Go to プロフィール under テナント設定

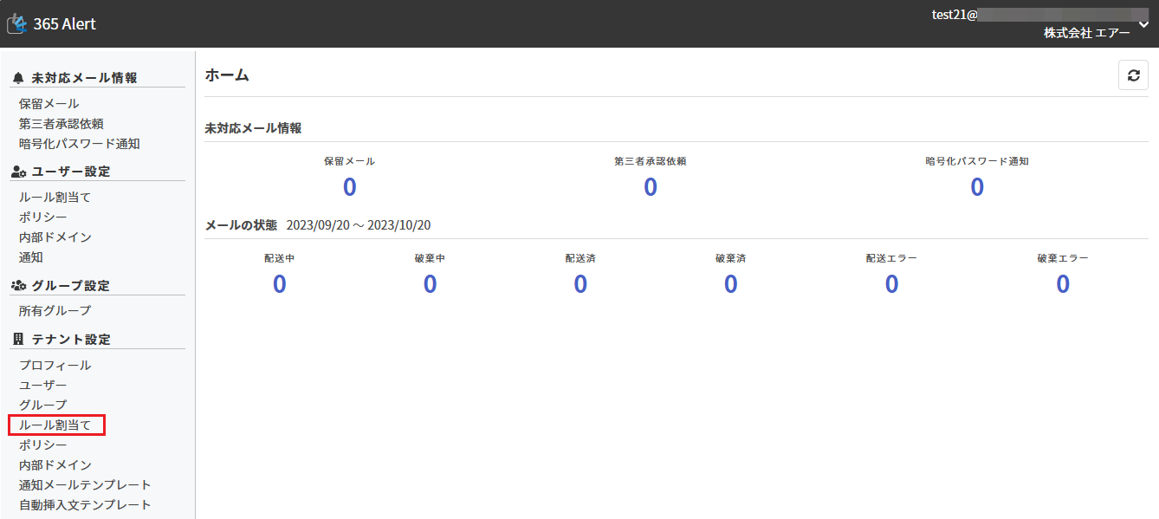pyautogui.click(x=55, y=366)
